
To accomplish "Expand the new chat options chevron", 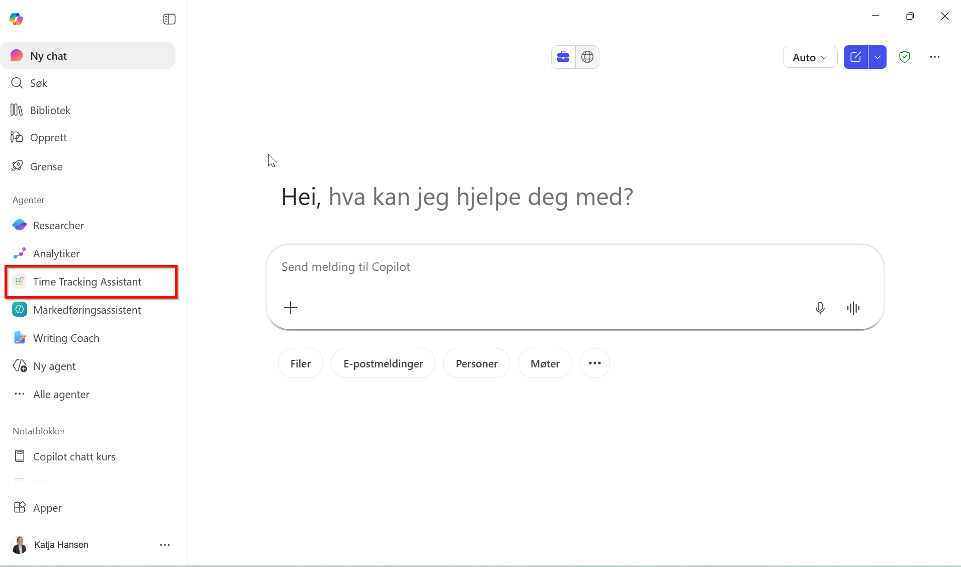I will coord(878,57).
